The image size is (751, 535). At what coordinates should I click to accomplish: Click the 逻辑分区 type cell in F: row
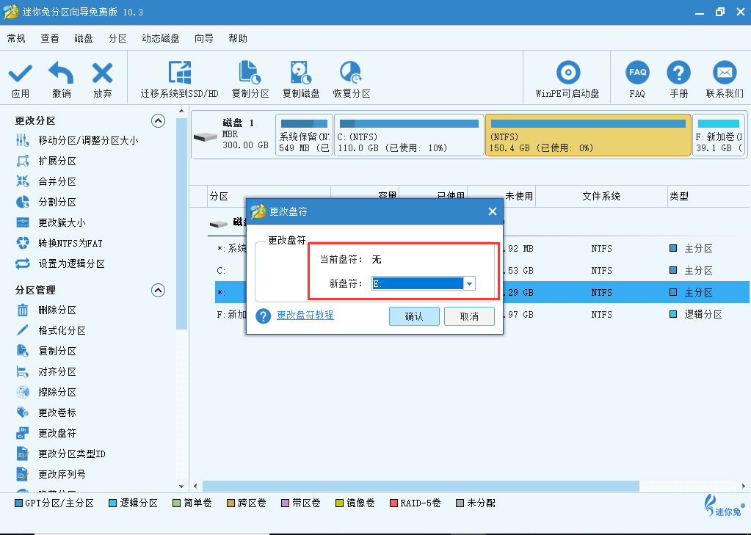tap(703, 315)
